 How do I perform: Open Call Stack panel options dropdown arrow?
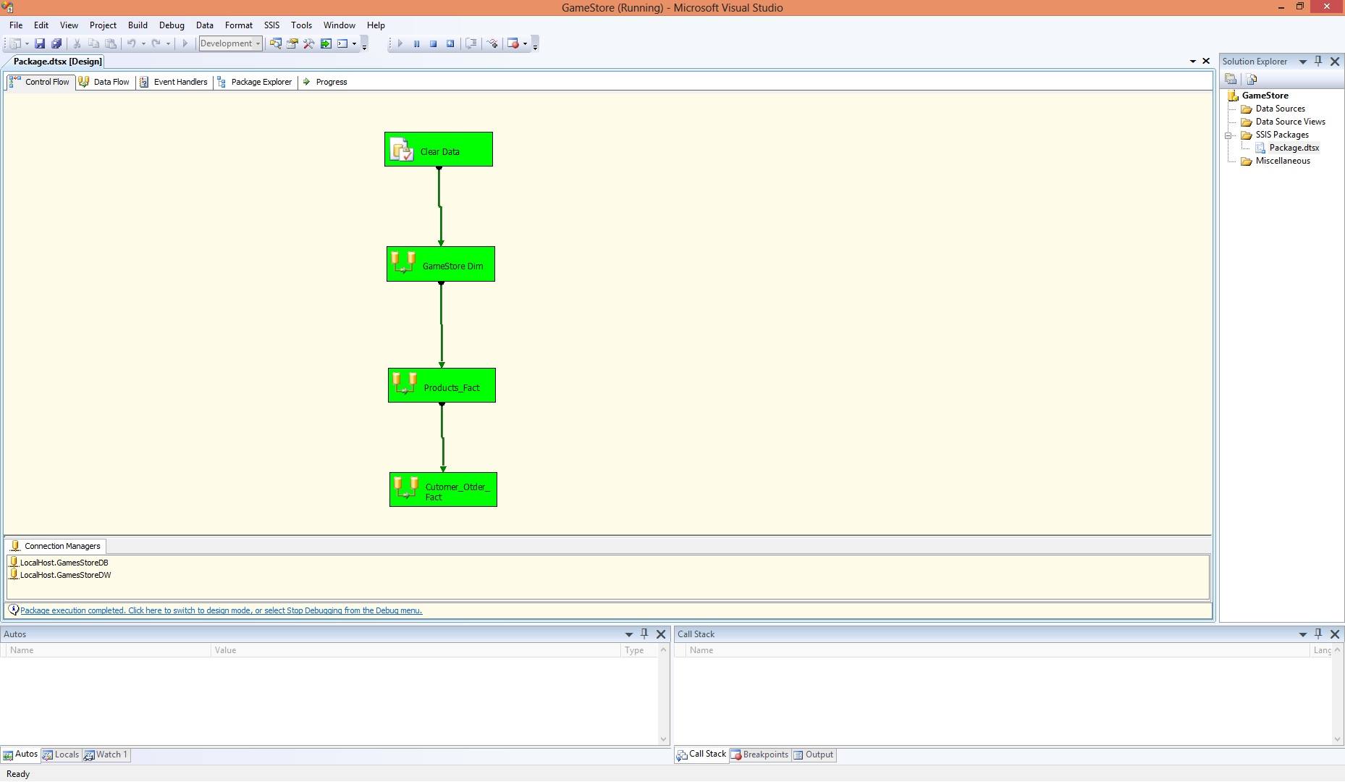pos(1302,634)
